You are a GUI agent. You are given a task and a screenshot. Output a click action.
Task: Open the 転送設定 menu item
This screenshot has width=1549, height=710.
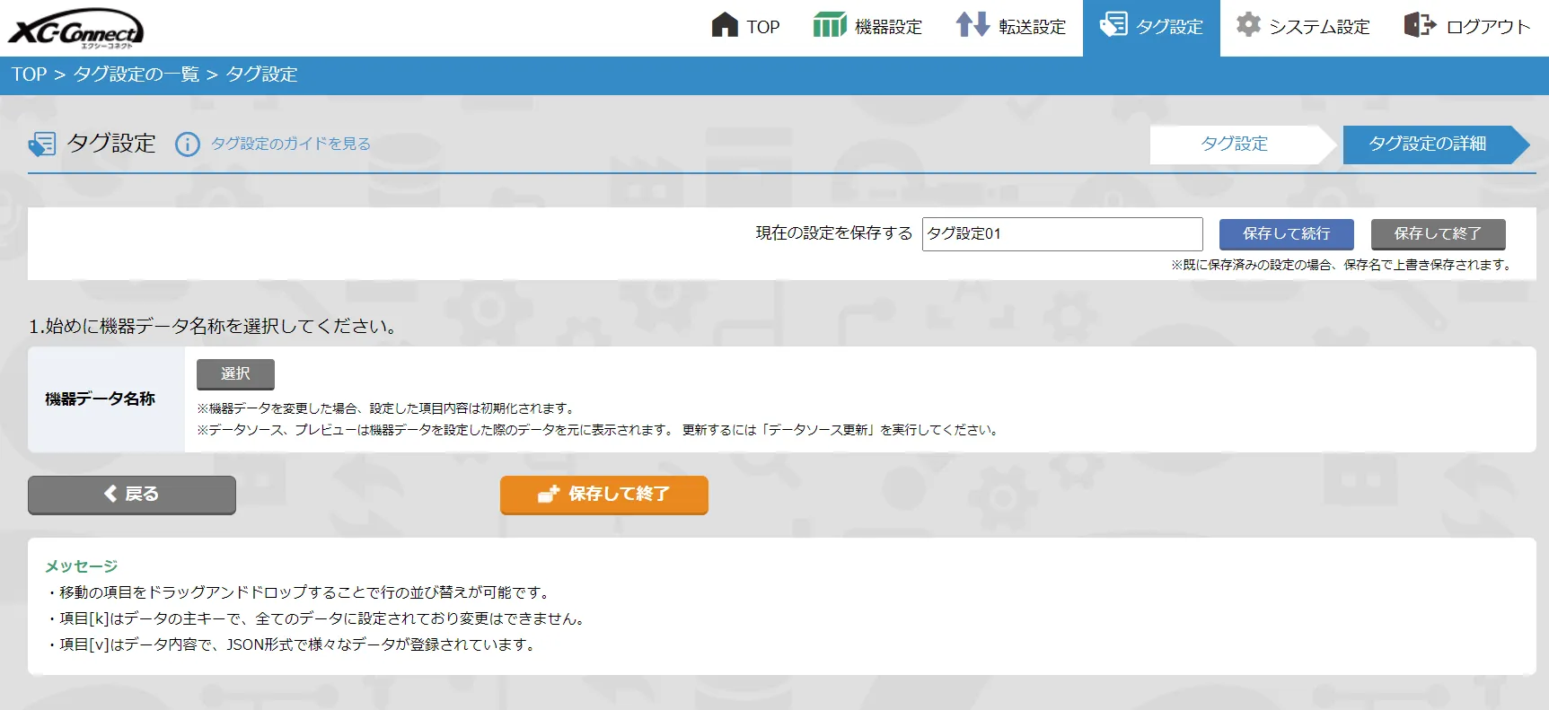click(1011, 27)
